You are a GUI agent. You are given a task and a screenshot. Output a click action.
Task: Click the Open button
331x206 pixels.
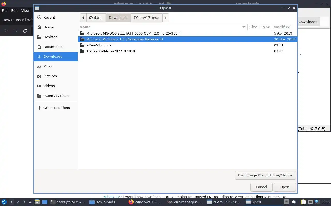[x=284, y=187]
